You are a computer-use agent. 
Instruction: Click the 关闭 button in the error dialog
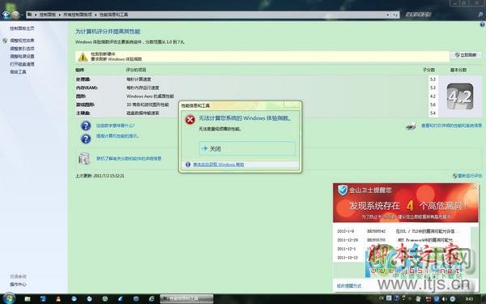click(247, 148)
